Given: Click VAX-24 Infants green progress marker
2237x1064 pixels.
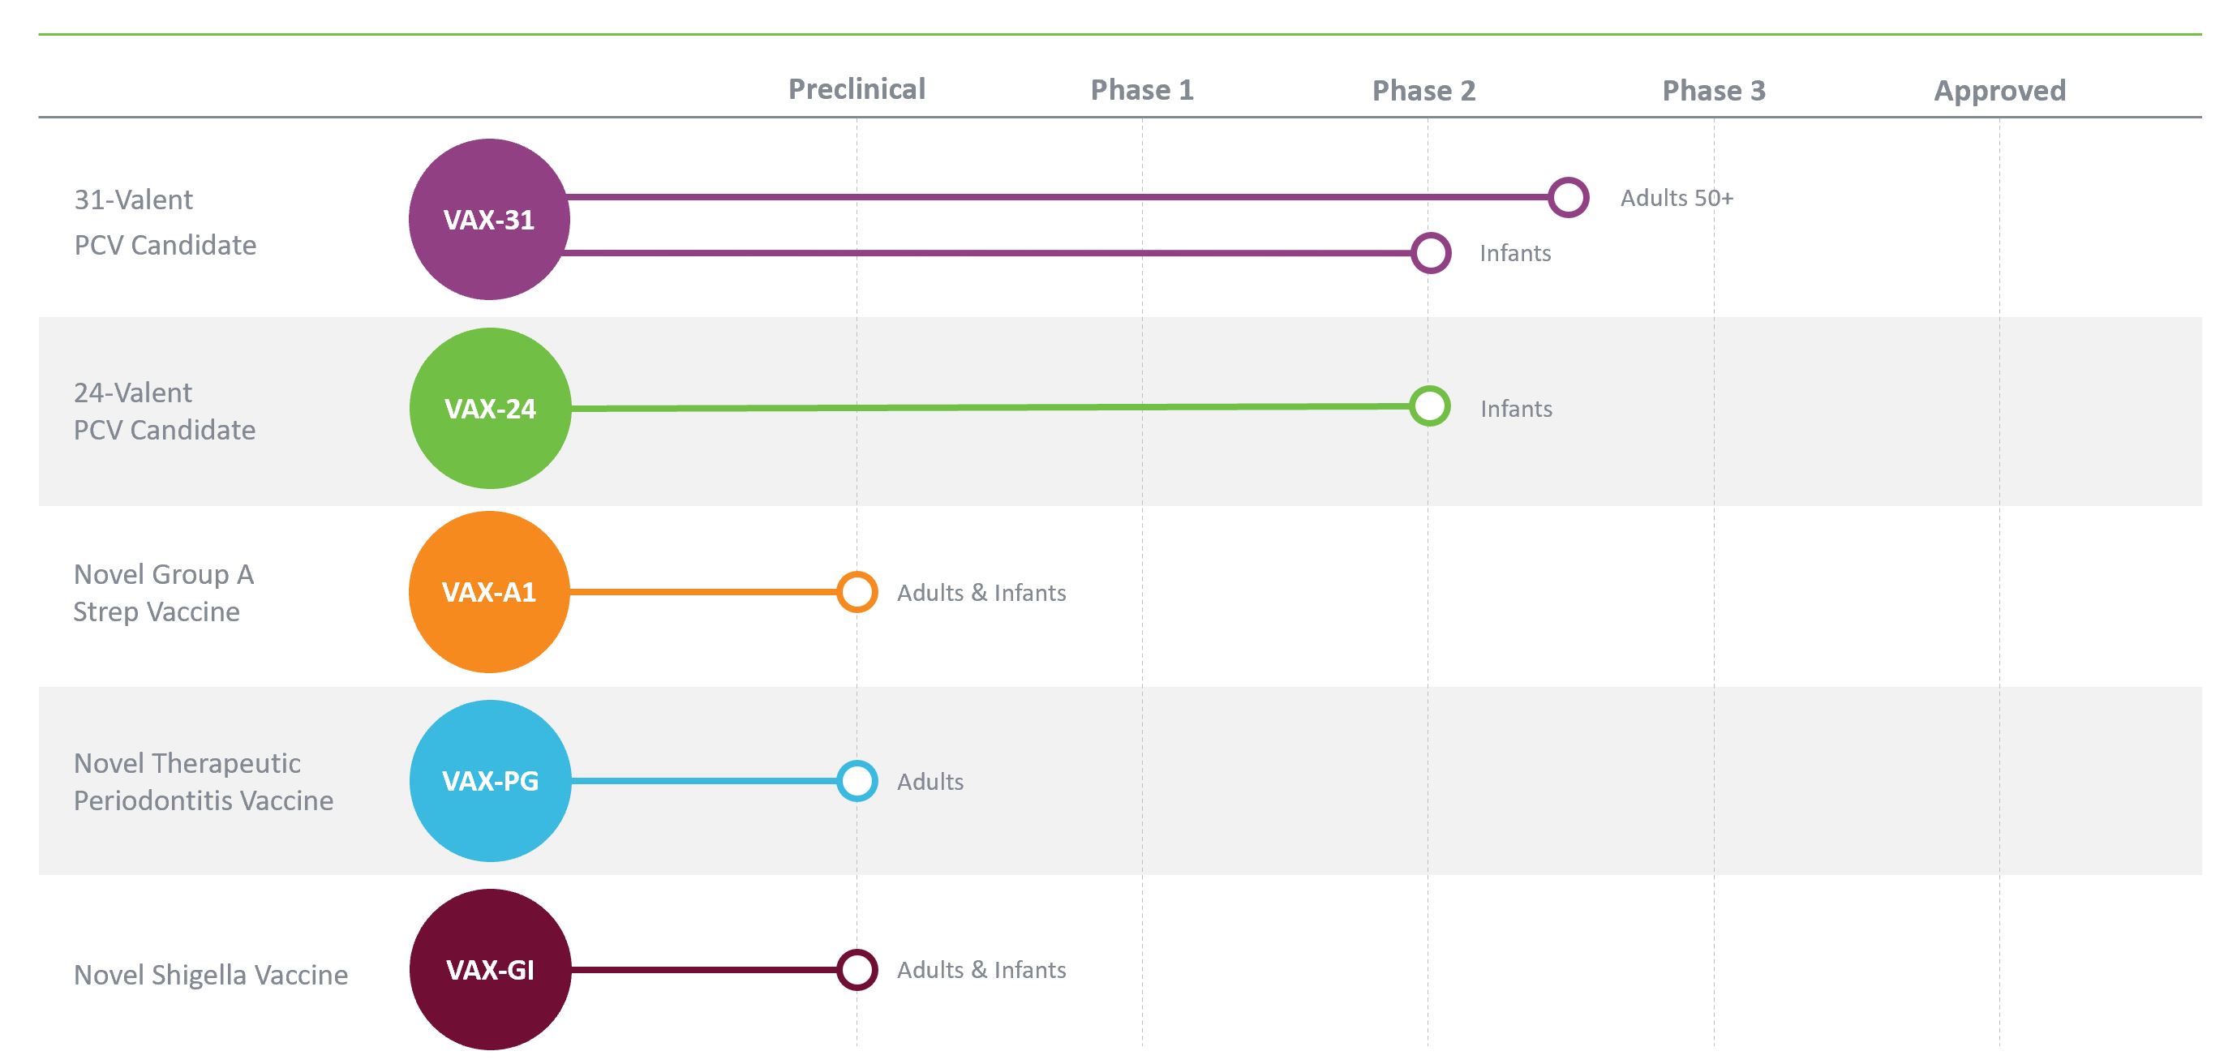Looking at the screenshot, I should (1429, 405).
